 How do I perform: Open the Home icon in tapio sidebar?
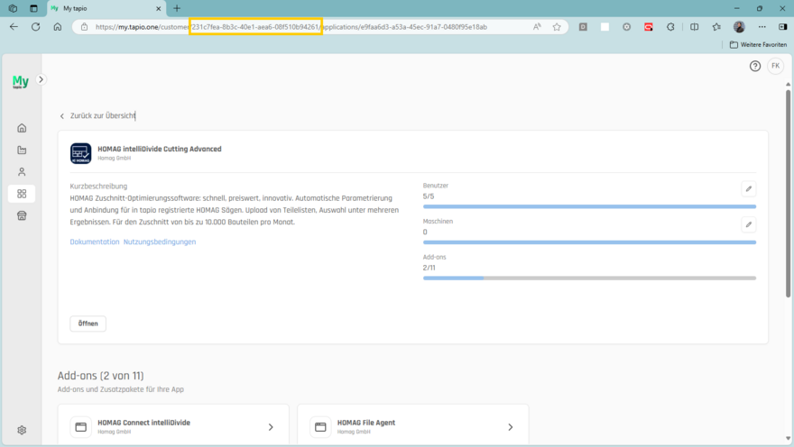pos(22,128)
